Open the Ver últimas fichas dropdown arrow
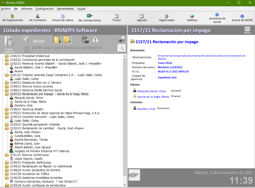 click(x=92, y=16)
